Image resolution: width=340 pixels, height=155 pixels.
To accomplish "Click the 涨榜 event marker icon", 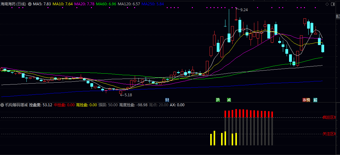I will click(x=306, y=100).
